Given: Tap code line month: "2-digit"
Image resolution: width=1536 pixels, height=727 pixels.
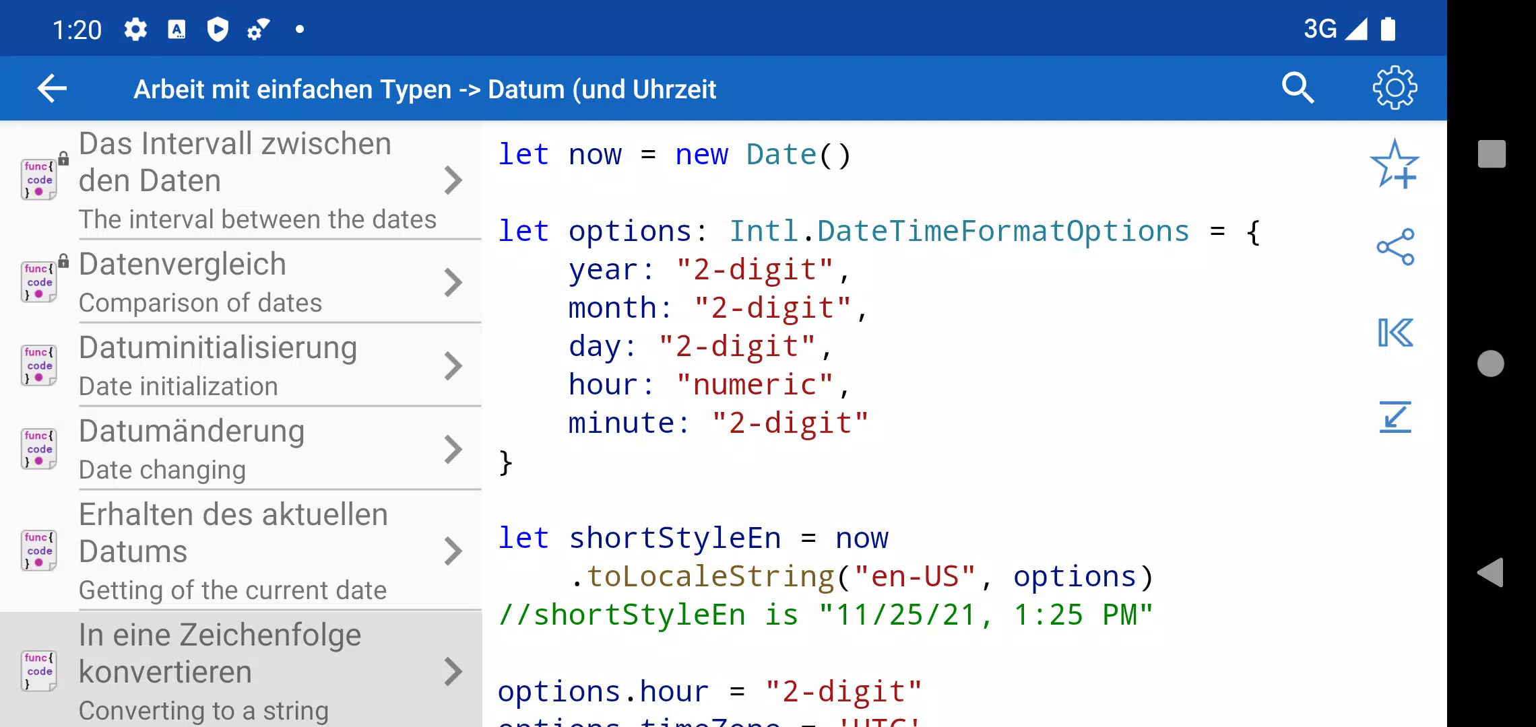Looking at the screenshot, I should [x=717, y=308].
